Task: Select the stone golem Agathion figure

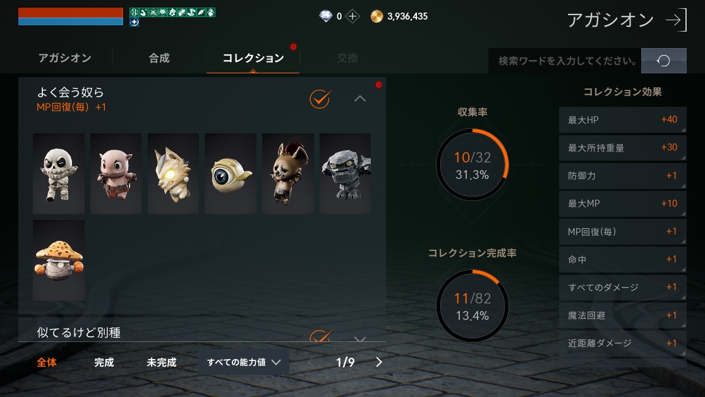Action: point(346,173)
